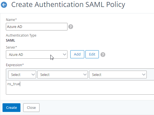The width and height of the screenshot is (154, 115).
Task: Open the help icon next to the Edit button
Action: click(103, 54)
